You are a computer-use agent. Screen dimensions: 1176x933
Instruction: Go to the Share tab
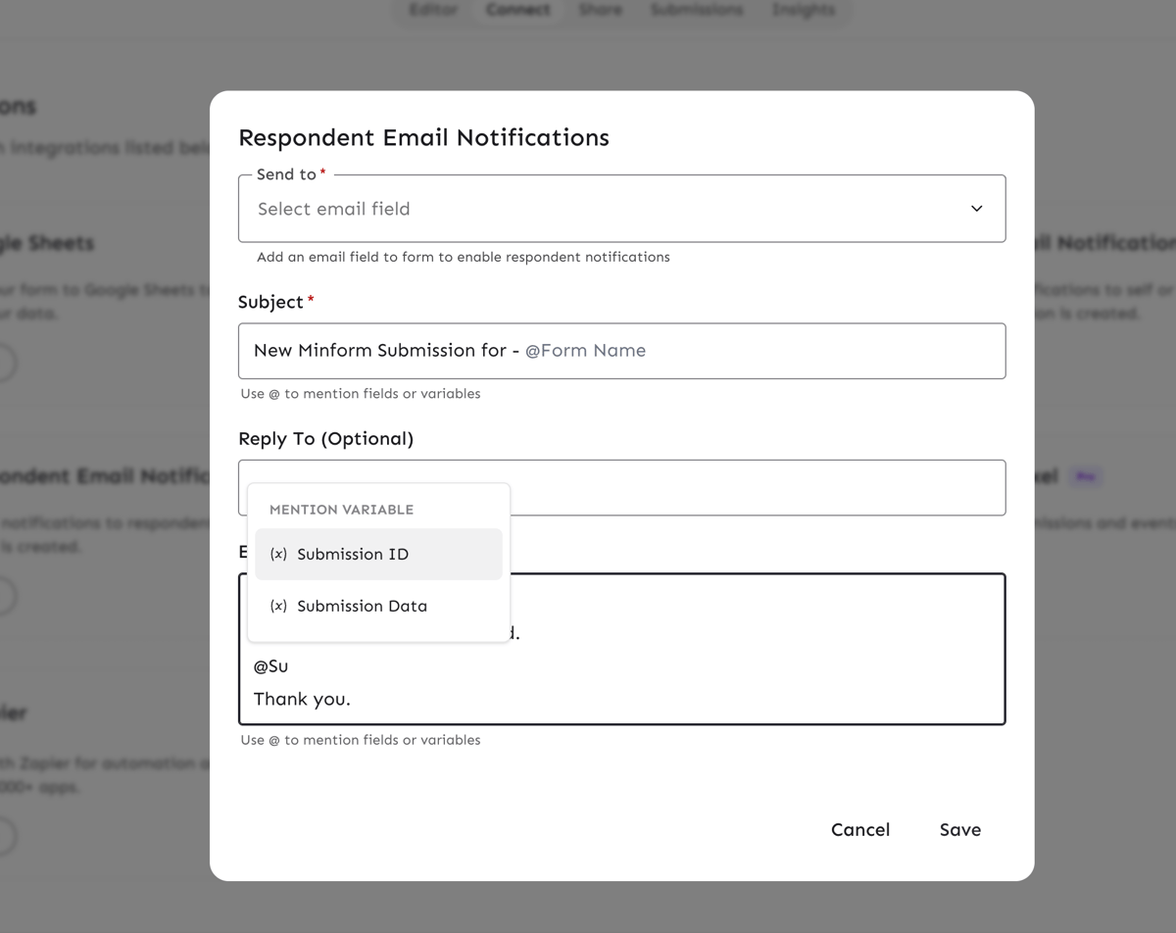click(x=600, y=10)
